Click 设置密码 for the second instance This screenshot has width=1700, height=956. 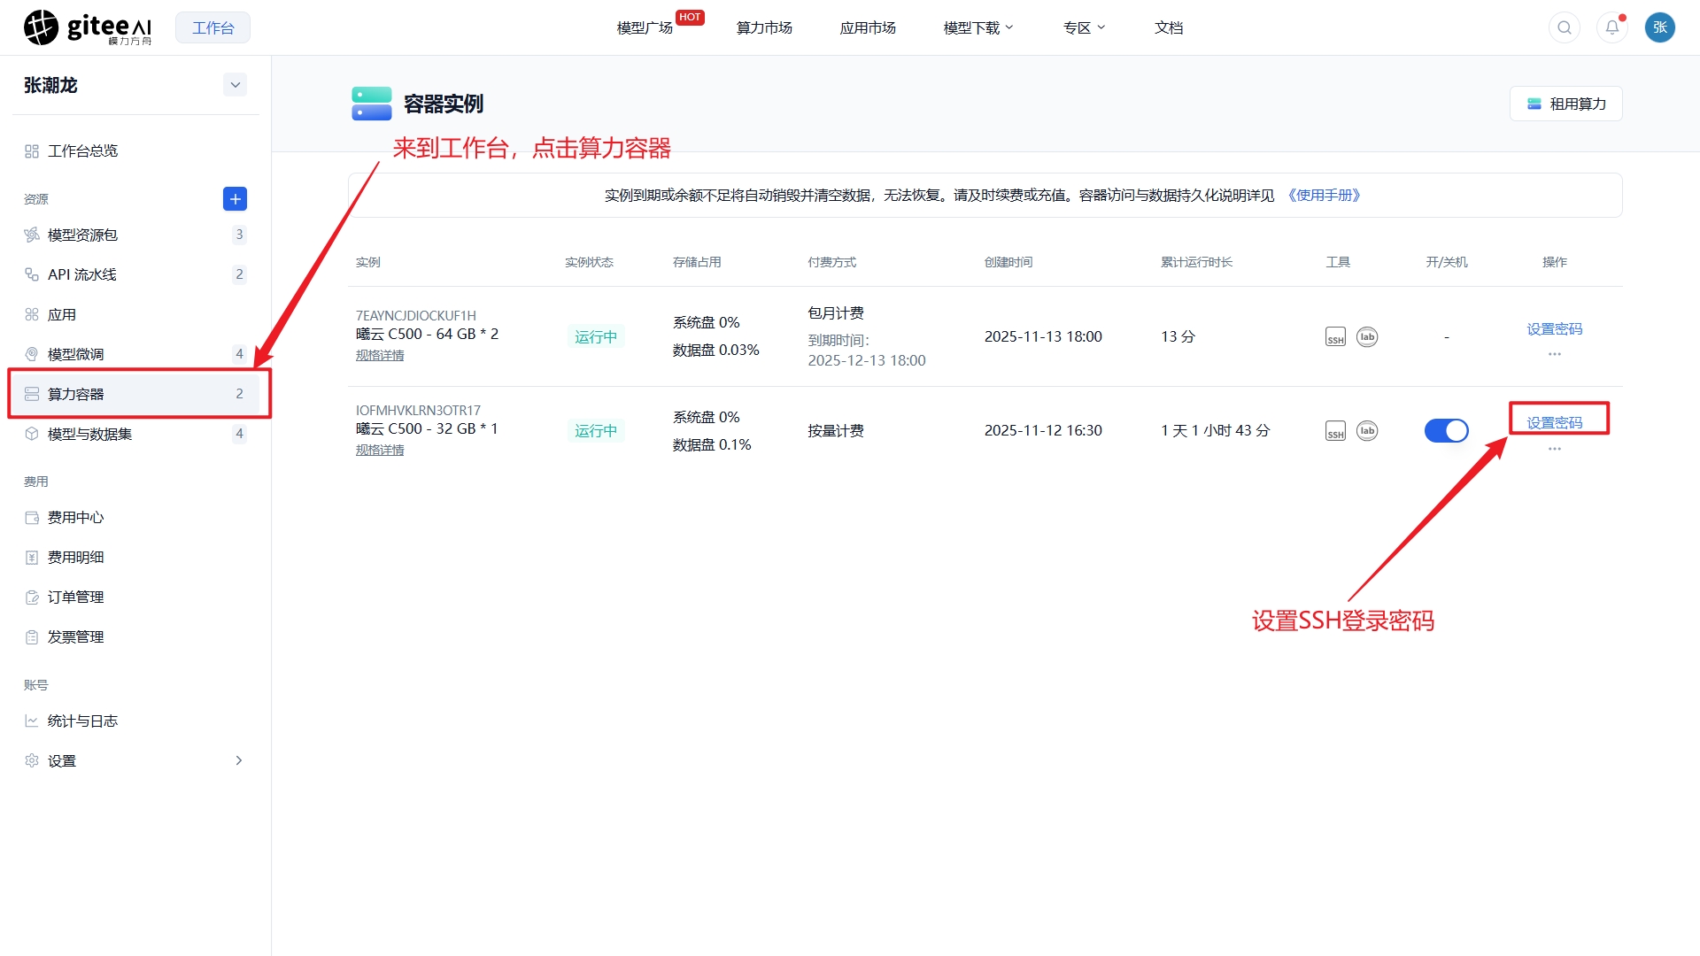[1554, 422]
